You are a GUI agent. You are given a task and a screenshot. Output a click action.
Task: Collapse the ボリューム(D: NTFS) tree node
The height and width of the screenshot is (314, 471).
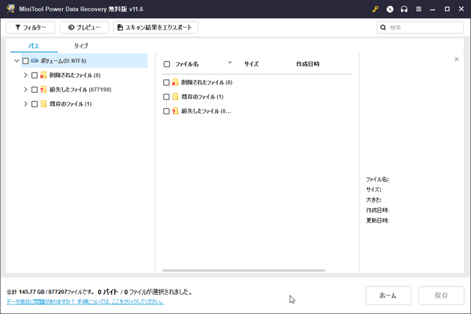tap(17, 61)
